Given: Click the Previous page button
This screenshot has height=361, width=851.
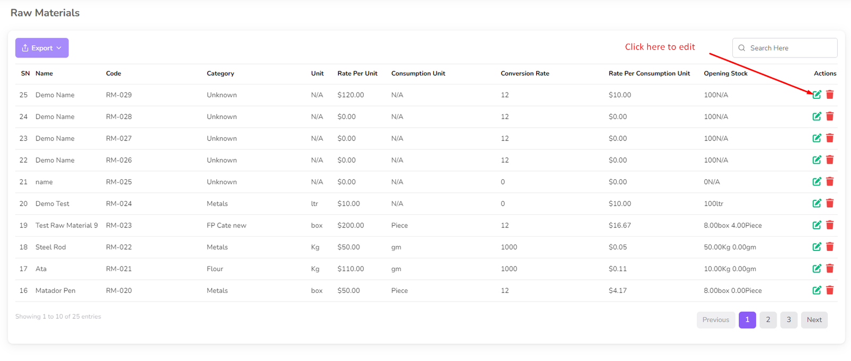Looking at the screenshot, I should point(715,320).
